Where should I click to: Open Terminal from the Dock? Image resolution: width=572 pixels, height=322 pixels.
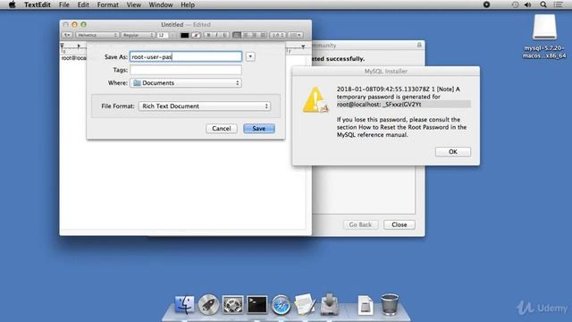pyautogui.click(x=257, y=304)
